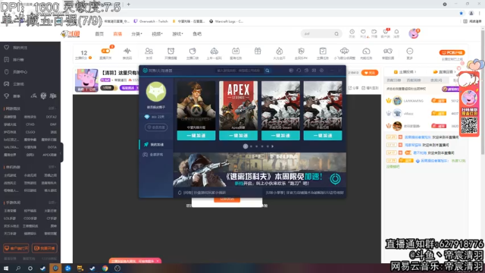
Task: Select 我的加速 in accelerator sidebar
Action: point(156,145)
